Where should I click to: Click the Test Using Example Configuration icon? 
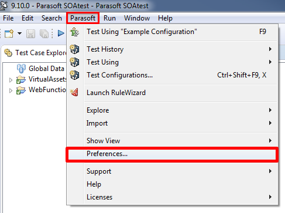click(x=75, y=32)
